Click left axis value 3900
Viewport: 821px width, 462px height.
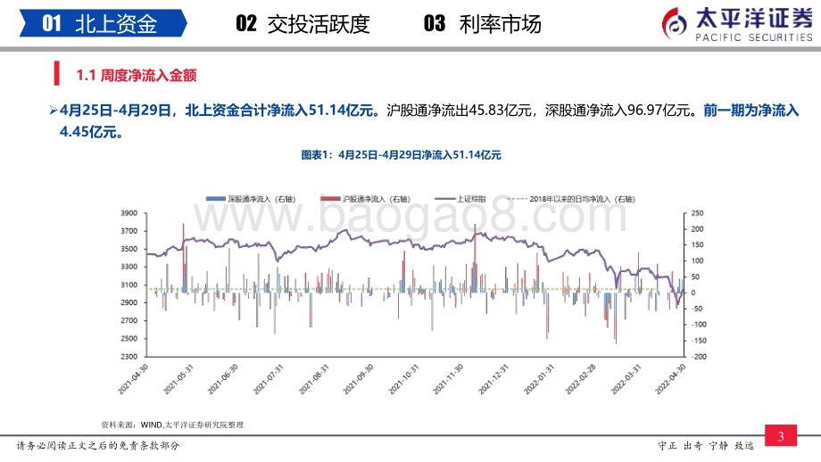coord(129,213)
